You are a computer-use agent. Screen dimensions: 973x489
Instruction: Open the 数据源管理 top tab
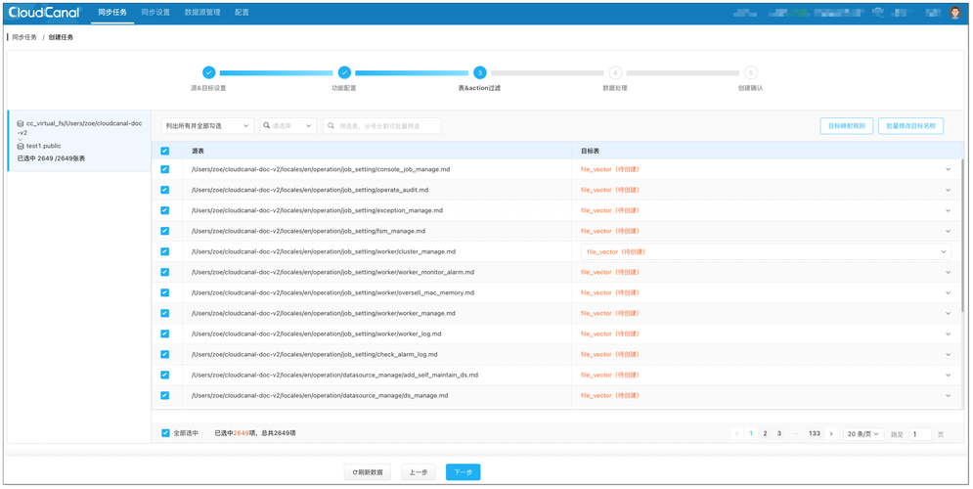[x=202, y=12]
